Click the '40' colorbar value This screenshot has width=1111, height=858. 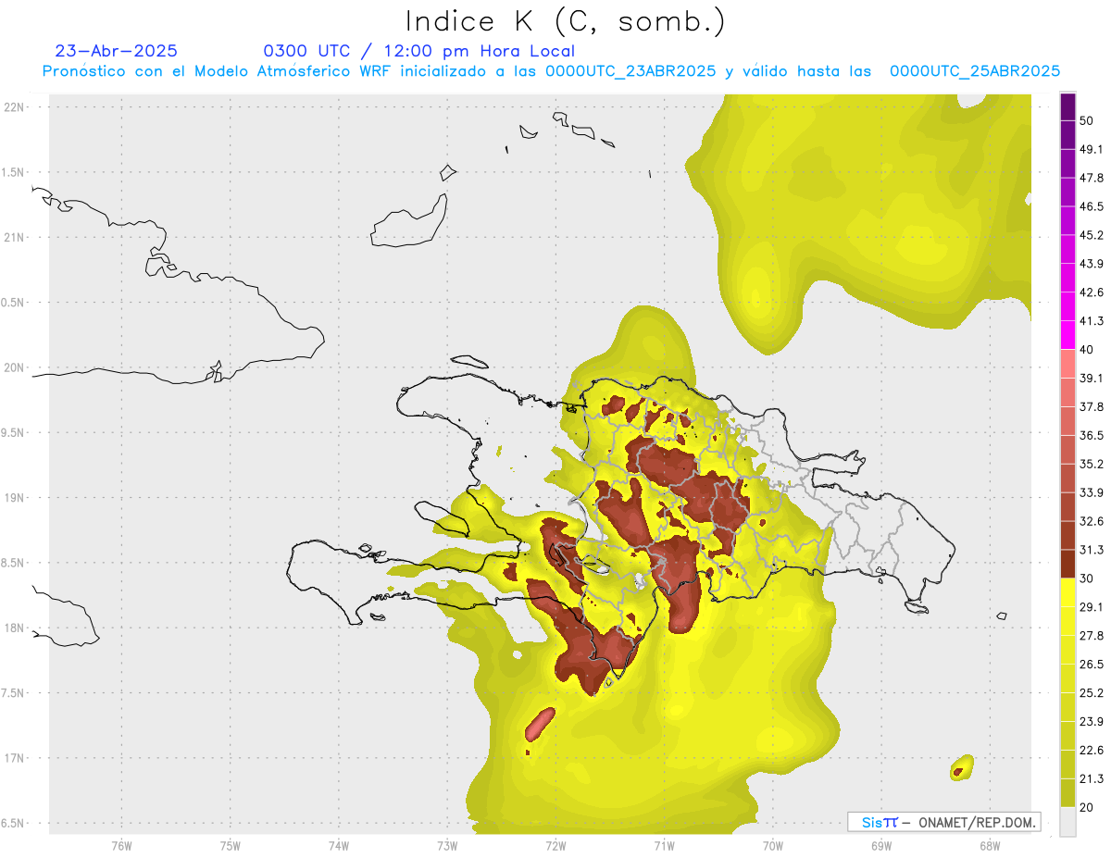click(1087, 349)
